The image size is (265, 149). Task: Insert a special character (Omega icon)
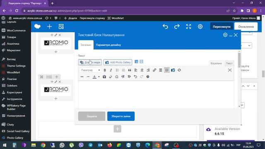[x=117, y=77]
